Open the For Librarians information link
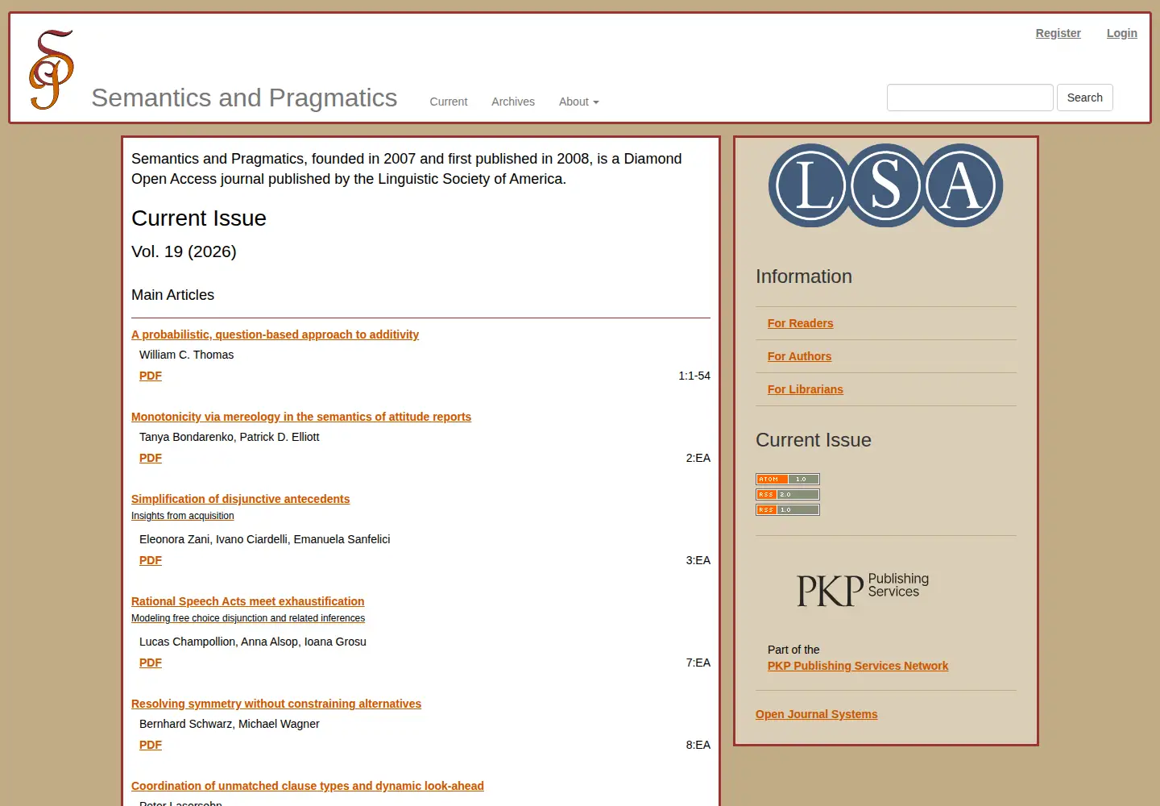This screenshot has width=1160, height=806. point(806,389)
